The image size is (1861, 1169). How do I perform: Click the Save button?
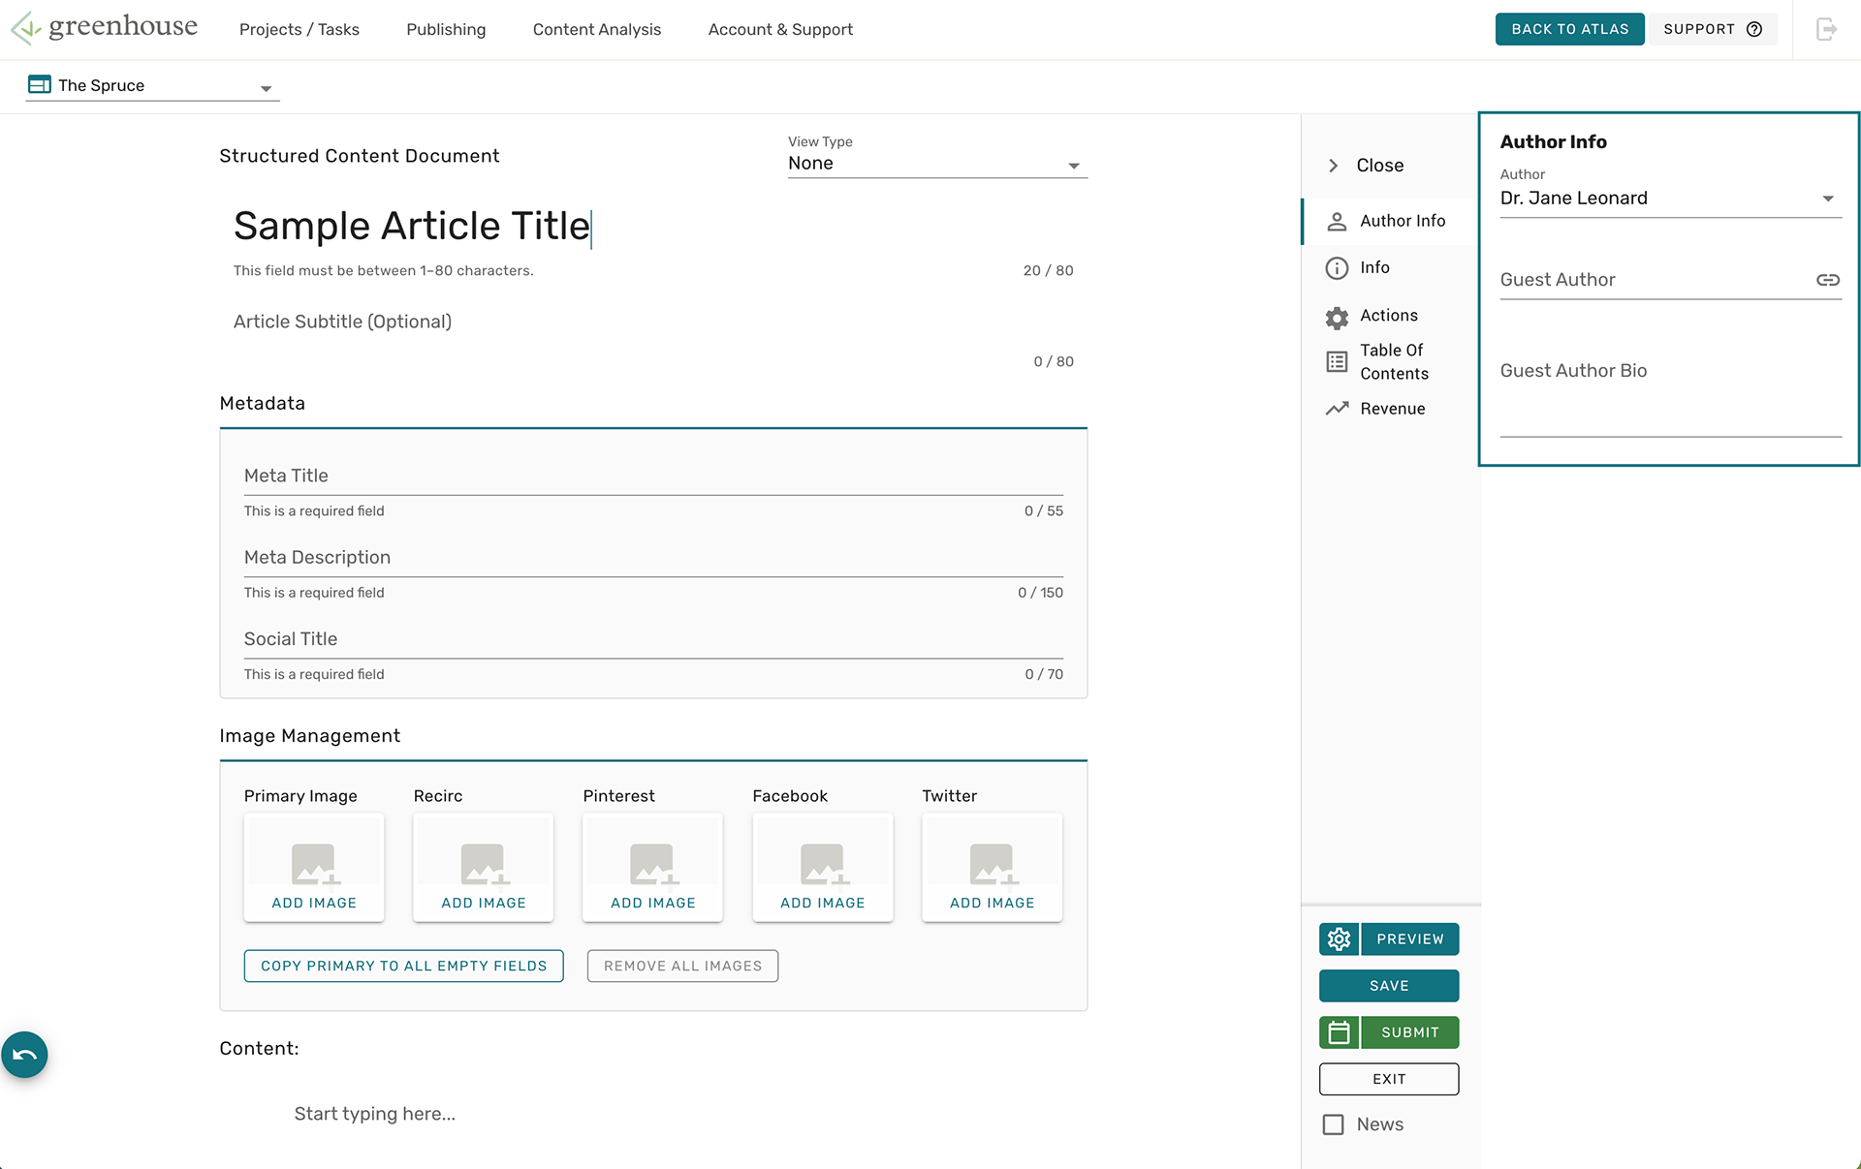click(1388, 986)
